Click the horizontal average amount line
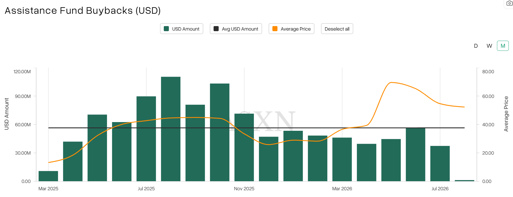This screenshot has height=197, width=513. [256, 128]
